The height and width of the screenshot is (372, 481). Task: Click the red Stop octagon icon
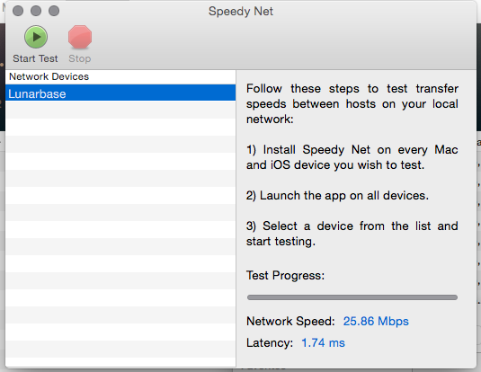[80, 37]
